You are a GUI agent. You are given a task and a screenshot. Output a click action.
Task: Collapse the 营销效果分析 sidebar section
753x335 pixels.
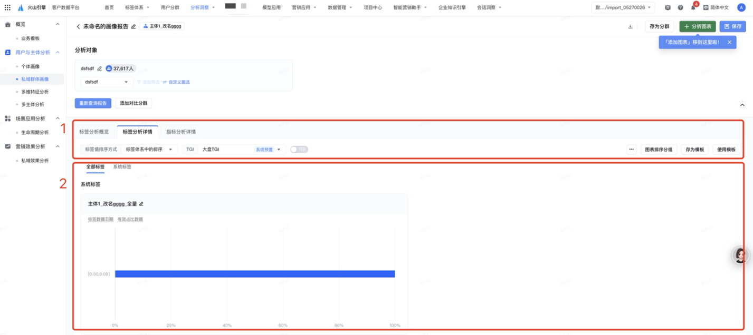58,146
